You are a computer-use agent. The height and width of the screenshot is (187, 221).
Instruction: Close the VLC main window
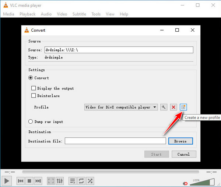pos(213,5)
